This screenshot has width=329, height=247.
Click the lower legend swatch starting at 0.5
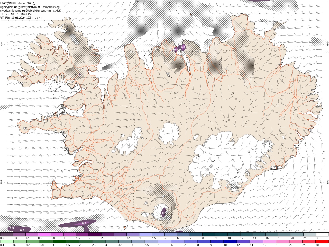[33, 242]
